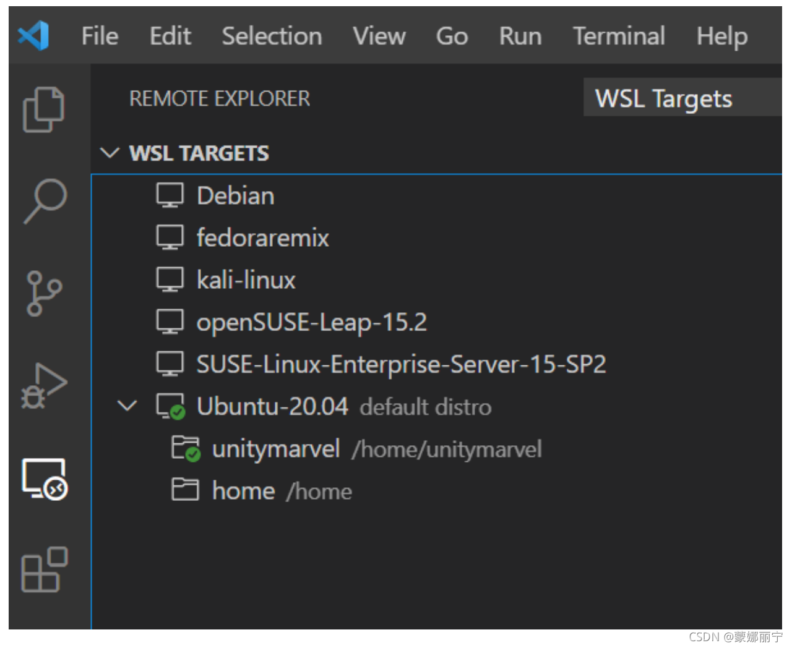Click the monitor icon beside kali-linux

coord(170,279)
